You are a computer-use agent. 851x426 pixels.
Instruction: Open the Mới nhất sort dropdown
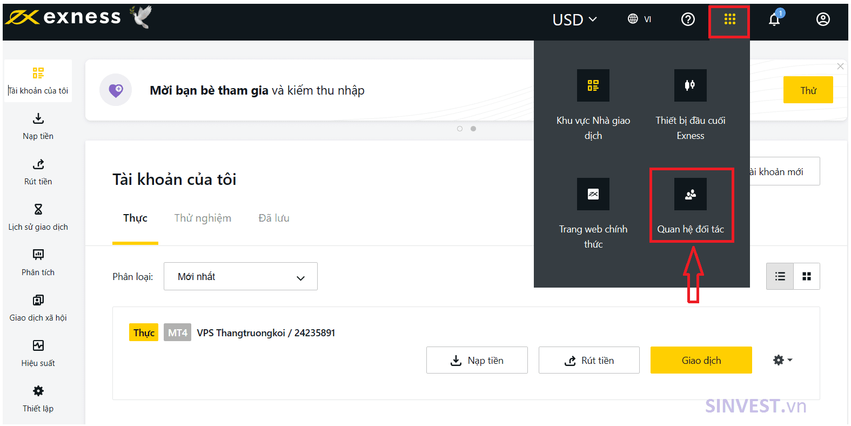pos(240,276)
